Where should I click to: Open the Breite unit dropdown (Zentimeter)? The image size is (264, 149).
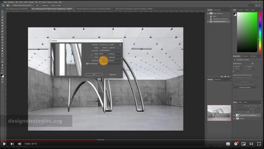tap(115, 54)
